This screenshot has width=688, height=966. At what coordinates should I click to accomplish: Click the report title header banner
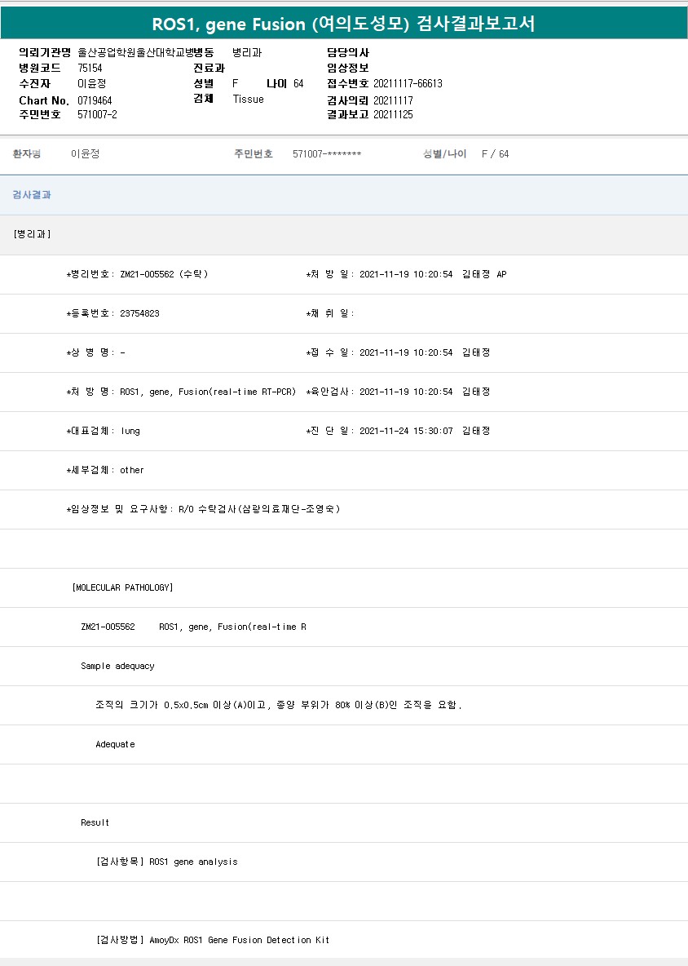tap(344, 24)
